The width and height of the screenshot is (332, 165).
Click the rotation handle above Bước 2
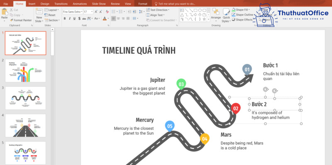pyautogui.click(x=275, y=91)
